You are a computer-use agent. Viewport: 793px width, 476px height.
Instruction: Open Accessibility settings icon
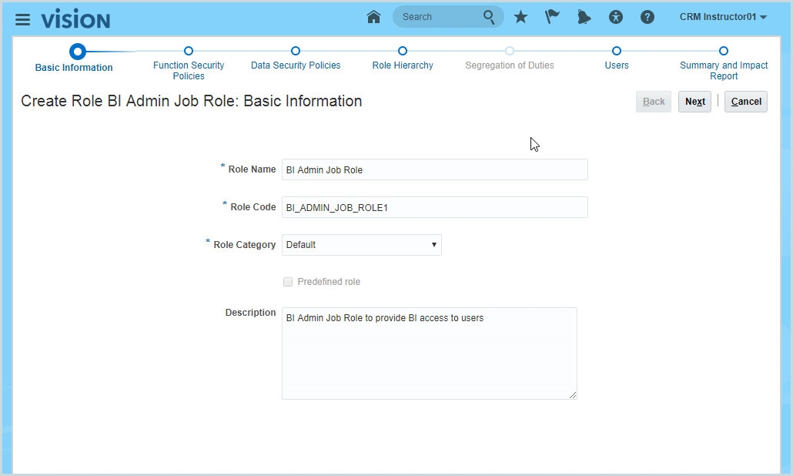click(615, 17)
